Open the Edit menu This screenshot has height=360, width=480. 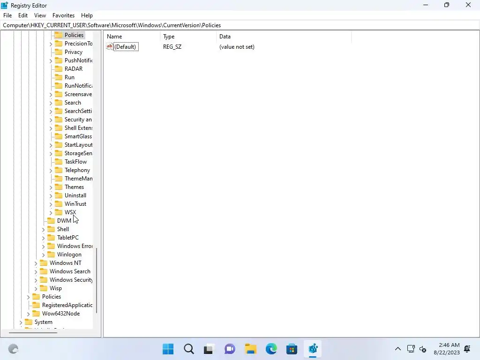(23, 15)
